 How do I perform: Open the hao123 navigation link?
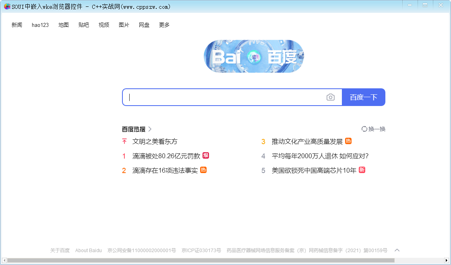(40, 25)
